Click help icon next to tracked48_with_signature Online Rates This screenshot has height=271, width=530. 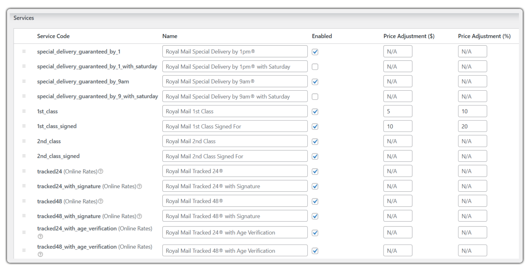(x=139, y=216)
